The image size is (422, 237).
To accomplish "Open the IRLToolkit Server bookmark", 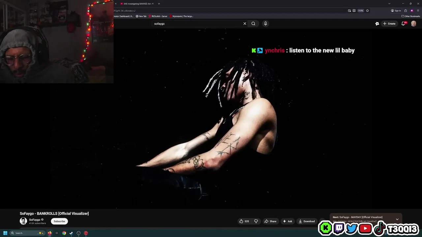I will pyautogui.click(x=158, y=16).
